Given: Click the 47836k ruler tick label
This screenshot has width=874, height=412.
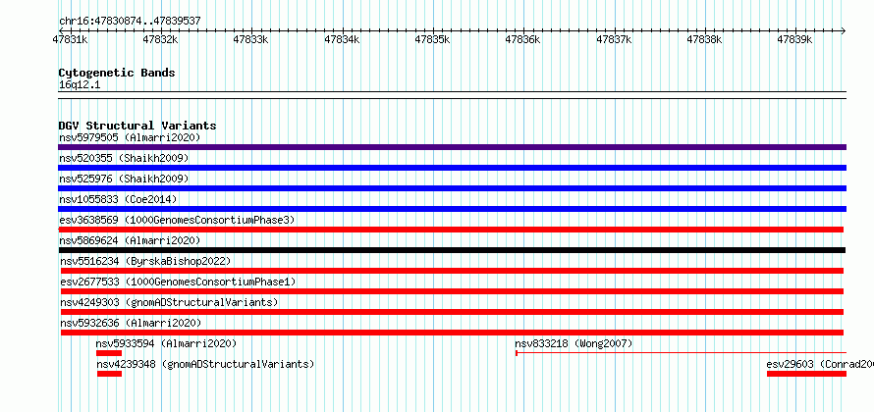Looking at the screenshot, I should 522,39.
